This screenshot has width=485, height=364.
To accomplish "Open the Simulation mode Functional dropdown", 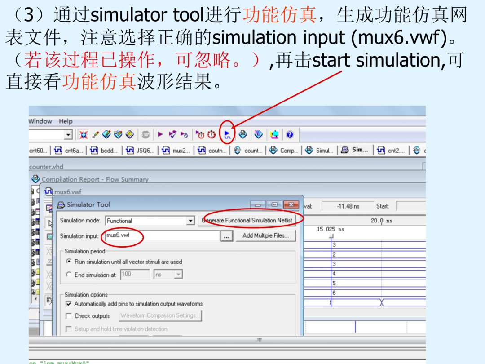I will click(190, 221).
